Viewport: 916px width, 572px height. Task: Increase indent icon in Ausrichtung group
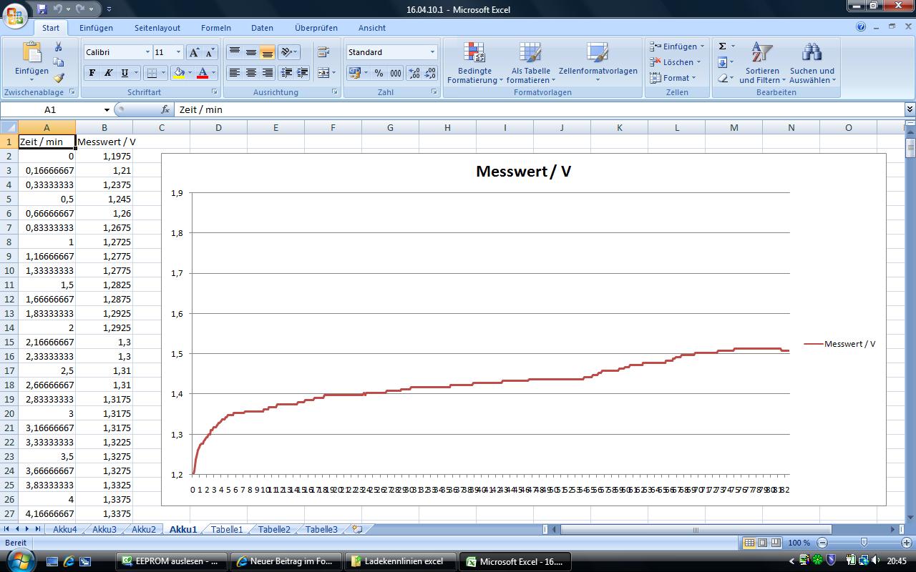pyautogui.click(x=303, y=73)
